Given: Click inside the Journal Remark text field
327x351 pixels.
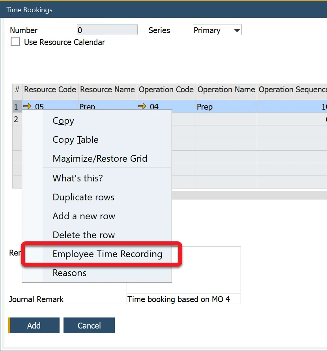Looking at the screenshot, I should coord(183,299).
